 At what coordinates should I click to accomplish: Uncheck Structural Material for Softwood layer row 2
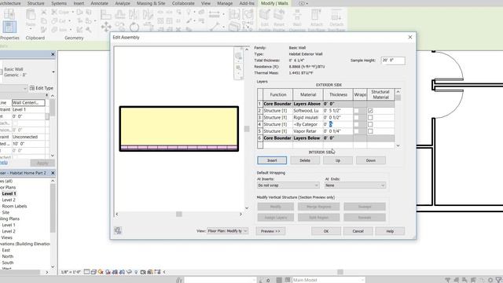370,111
